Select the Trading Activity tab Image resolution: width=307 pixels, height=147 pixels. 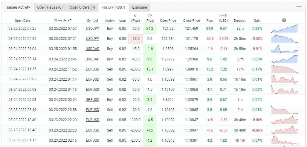tap(17, 7)
